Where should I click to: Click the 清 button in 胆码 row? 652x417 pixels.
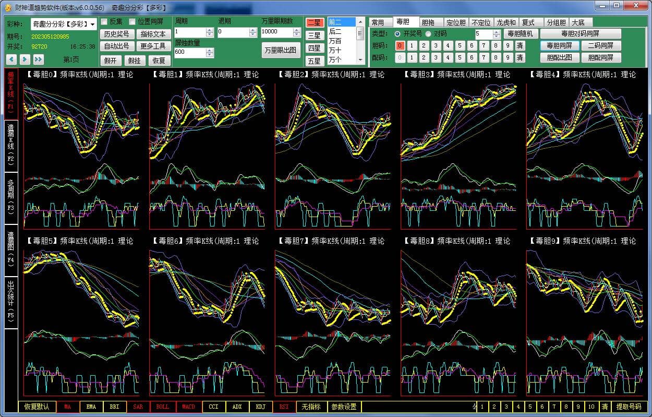pyautogui.click(x=520, y=45)
